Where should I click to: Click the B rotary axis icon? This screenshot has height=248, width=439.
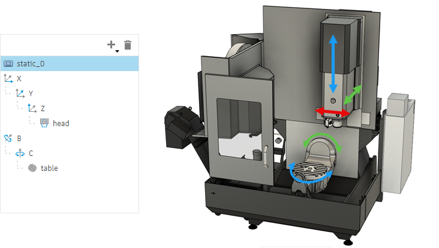click(8, 138)
